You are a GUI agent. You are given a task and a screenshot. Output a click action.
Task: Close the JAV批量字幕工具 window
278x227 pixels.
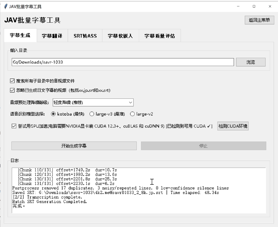pyautogui.click(x=270, y=6)
